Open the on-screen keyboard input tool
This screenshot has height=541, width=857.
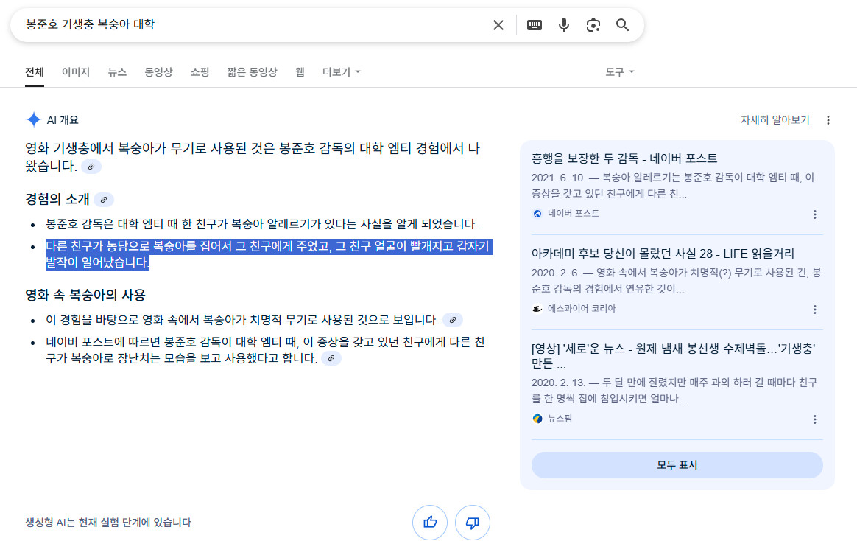pyautogui.click(x=534, y=25)
